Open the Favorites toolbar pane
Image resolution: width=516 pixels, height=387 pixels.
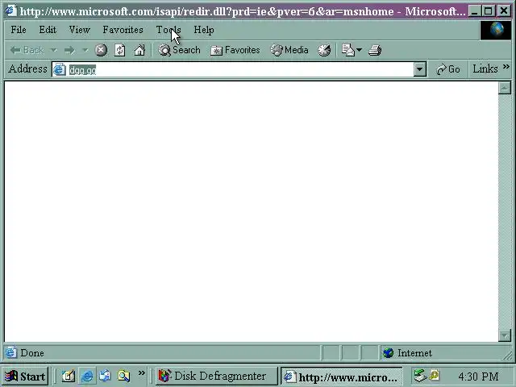(x=235, y=50)
